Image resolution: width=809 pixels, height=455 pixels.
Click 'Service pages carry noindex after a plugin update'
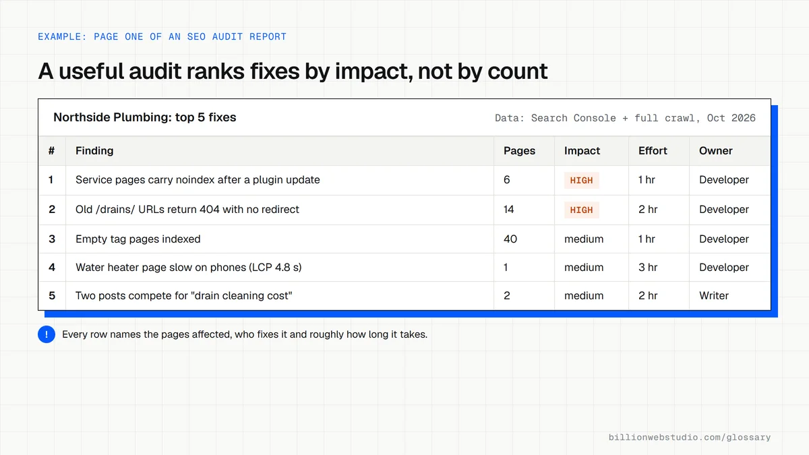[198, 180]
